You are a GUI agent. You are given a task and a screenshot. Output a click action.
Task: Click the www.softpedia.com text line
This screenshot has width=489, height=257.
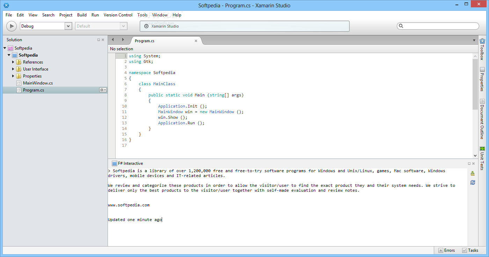(129, 205)
